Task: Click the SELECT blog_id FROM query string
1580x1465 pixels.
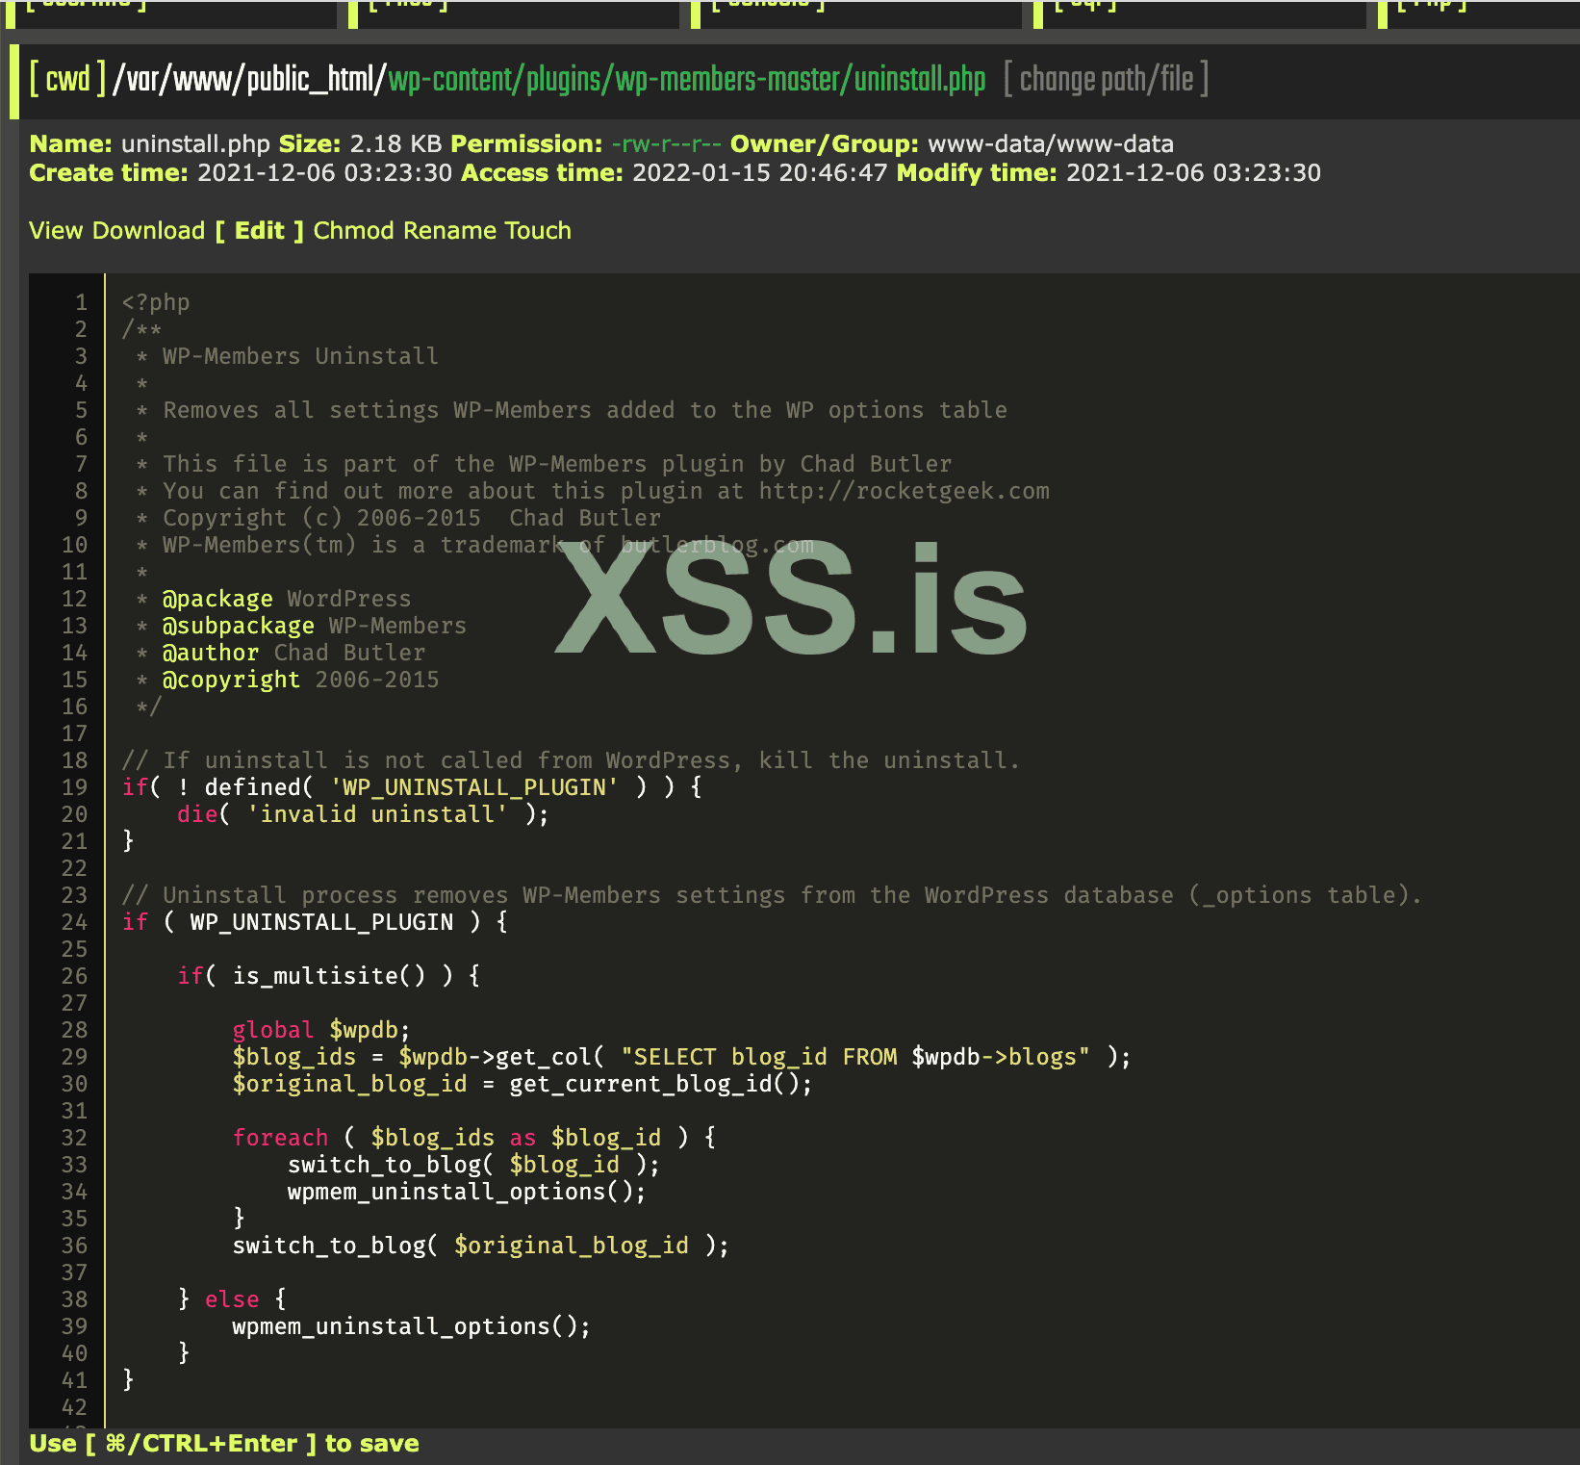Action: [855, 1057]
